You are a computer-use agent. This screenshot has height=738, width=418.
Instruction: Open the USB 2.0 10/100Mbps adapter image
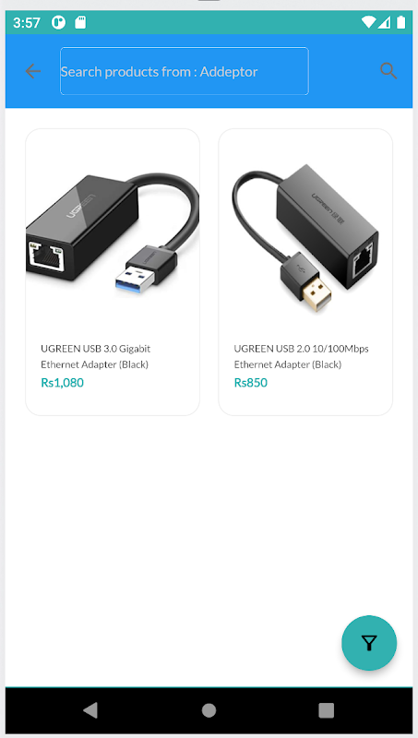305,230
